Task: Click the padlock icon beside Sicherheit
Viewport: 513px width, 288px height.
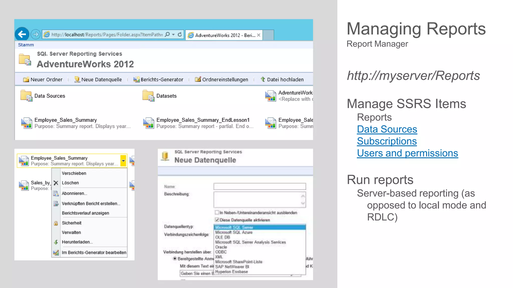Action: [56, 223]
